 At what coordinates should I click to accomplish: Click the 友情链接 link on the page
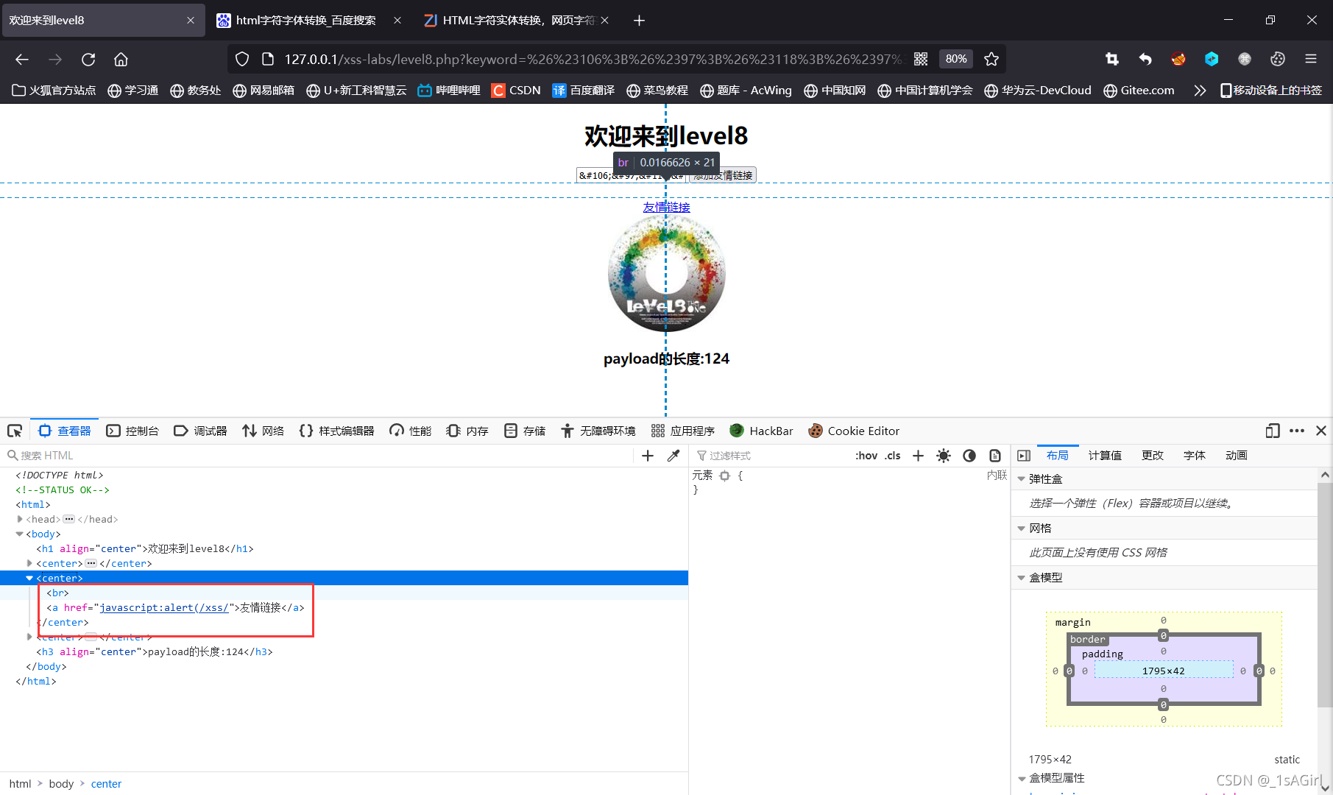coord(666,207)
